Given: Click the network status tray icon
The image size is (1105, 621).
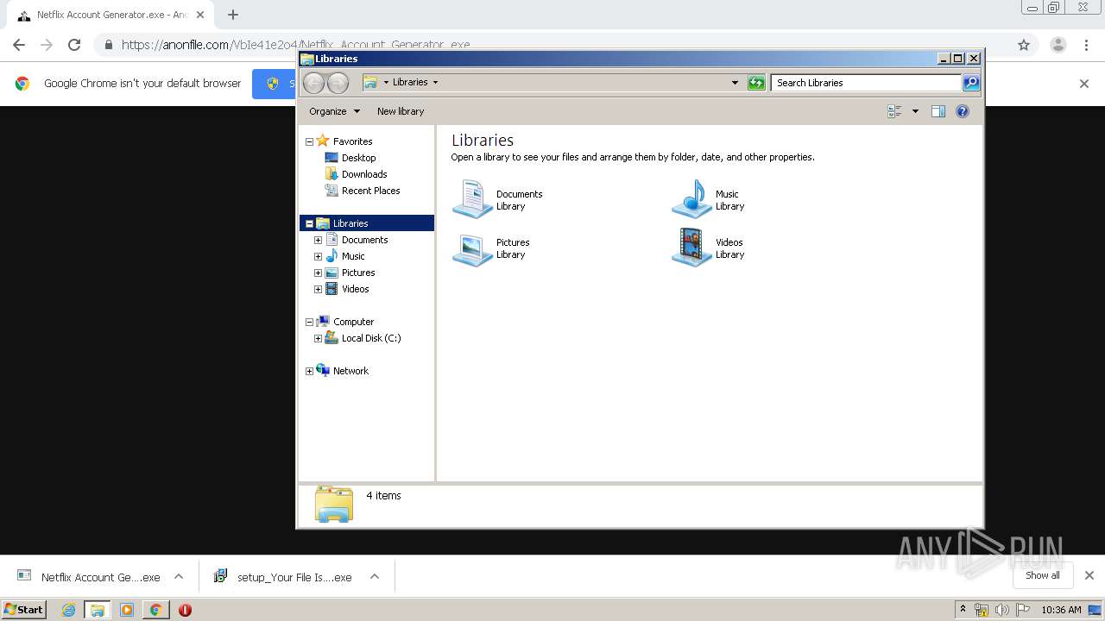Looking at the screenshot, I should 982,610.
